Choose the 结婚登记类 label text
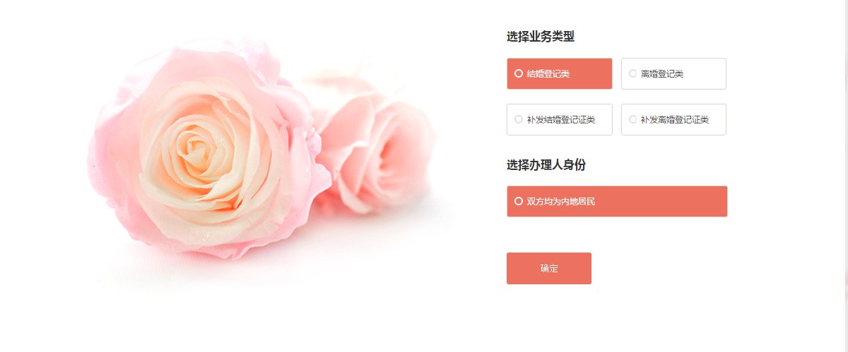Screen dimensions: 848x352 pos(548,73)
